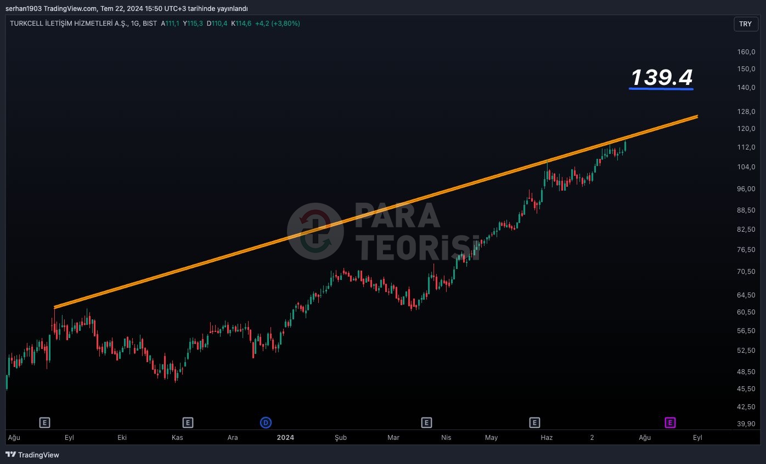Screen dimensions: 766x464
Task: Click the Eki month label on time axis
Action: pyautogui.click(x=122, y=438)
